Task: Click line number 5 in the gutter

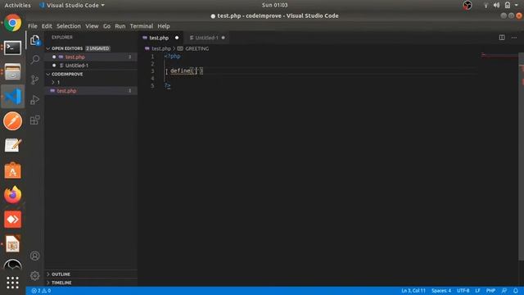Action: (152, 85)
